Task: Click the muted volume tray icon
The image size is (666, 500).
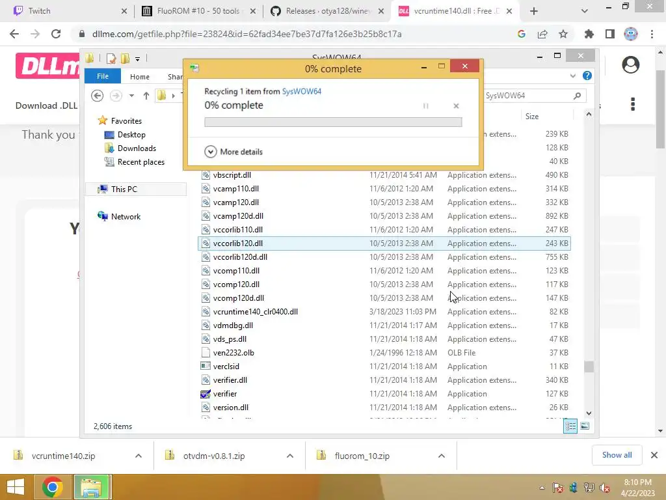Action: [605, 488]
